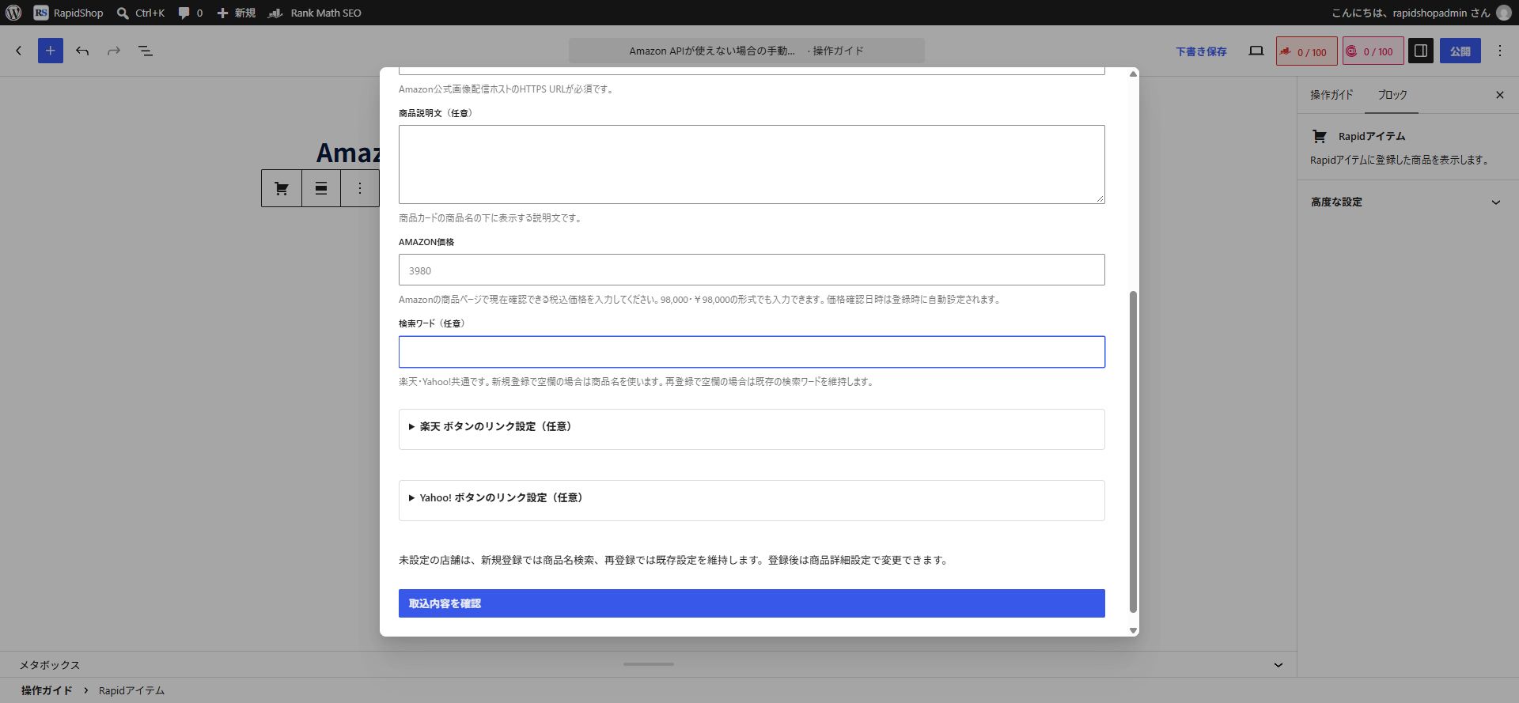Redo the last undone change
The width and height of the screenshot is (1519, 703).
[x=114, y=51]
